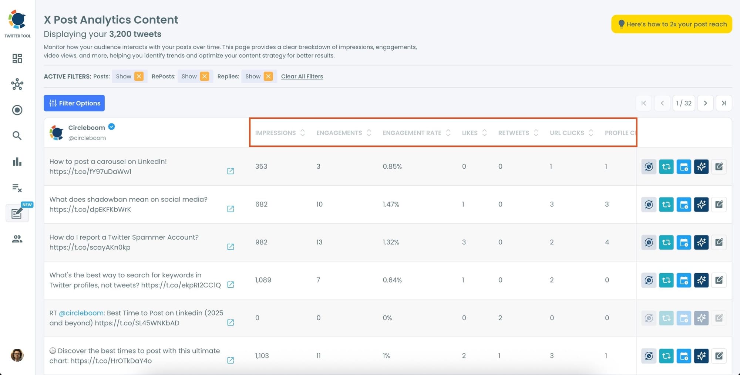Click Clear All Filters link
Image resolution: width=740 pixels, height=375 pixels.
pyautogui.click(x=302, y=76)
